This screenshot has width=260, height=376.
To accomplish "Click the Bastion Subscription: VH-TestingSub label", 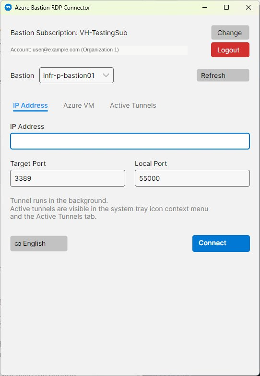I will coord(69,33).
